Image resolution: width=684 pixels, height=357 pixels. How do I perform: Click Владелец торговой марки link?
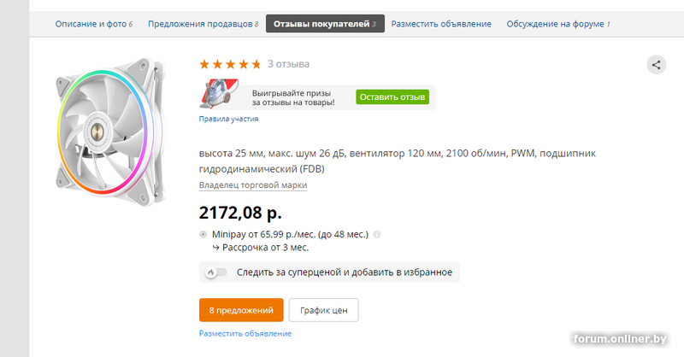point(253,185)
